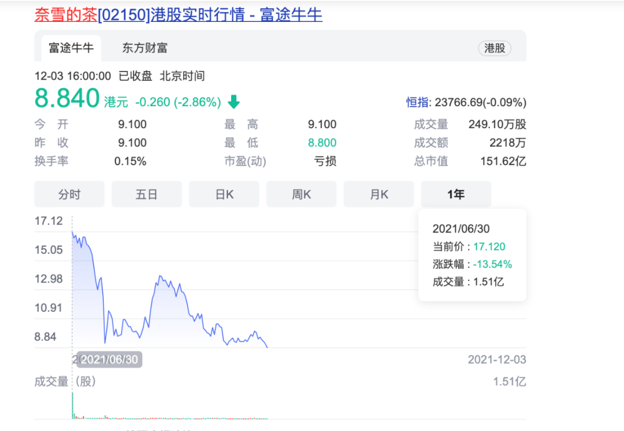Image resolution: width=624 pixels, height=431 pixels.
Task: Click the timestamp 12-03 16:00:00
Action: click(x=73, y=76)
